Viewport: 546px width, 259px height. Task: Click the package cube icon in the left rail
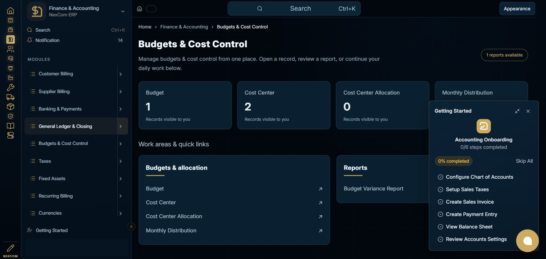tap(10, 107)
